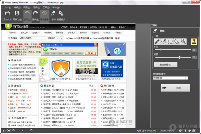
Task: Click the Redo (重做) arrow icon
Action: (36, 13)
